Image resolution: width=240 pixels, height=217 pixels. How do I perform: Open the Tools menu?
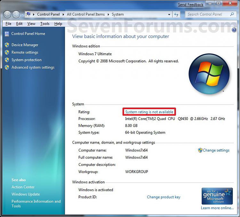(45, 24)
